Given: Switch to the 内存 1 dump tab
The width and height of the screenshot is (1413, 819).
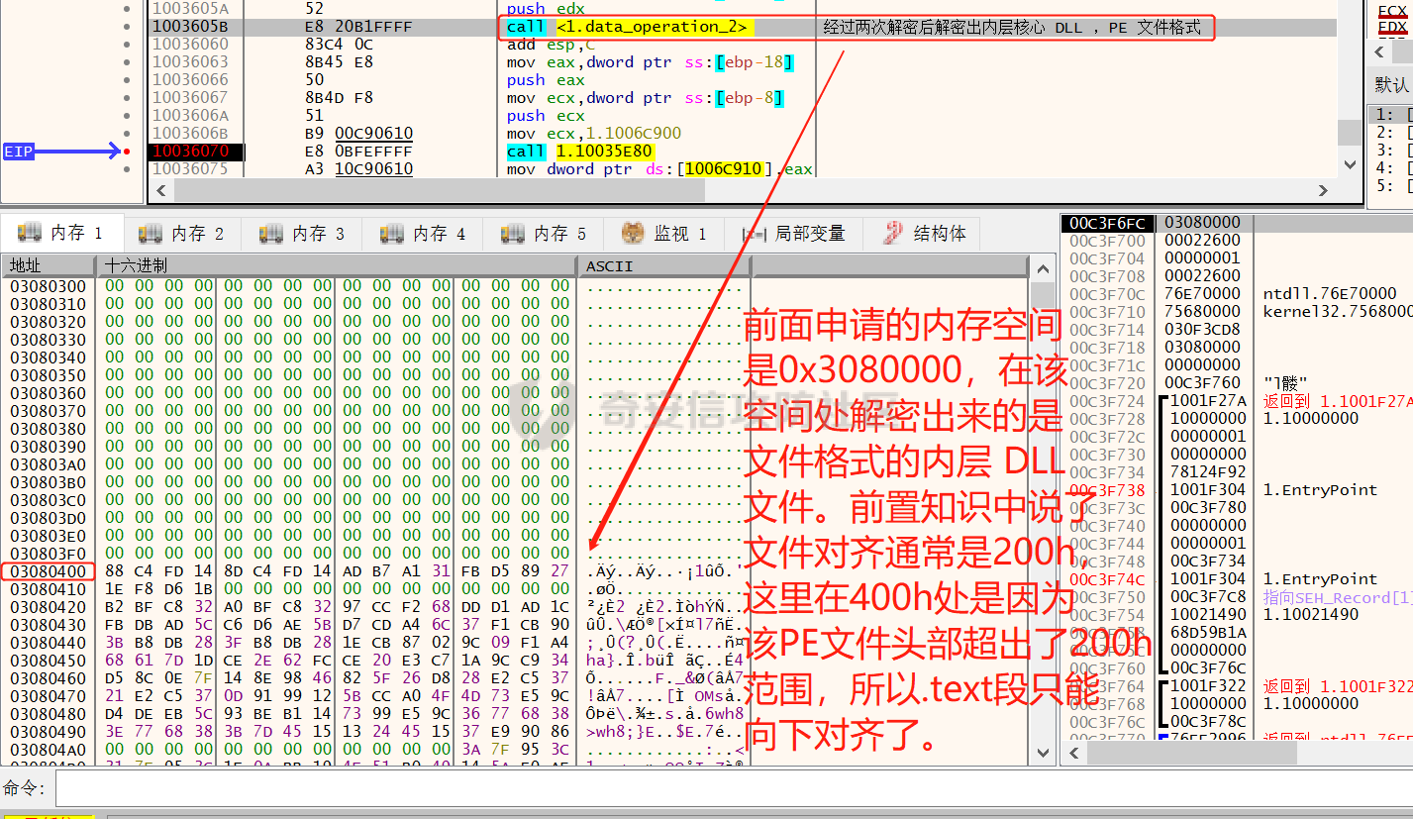Looking at the screenshot, I should [x=62, y=234].
